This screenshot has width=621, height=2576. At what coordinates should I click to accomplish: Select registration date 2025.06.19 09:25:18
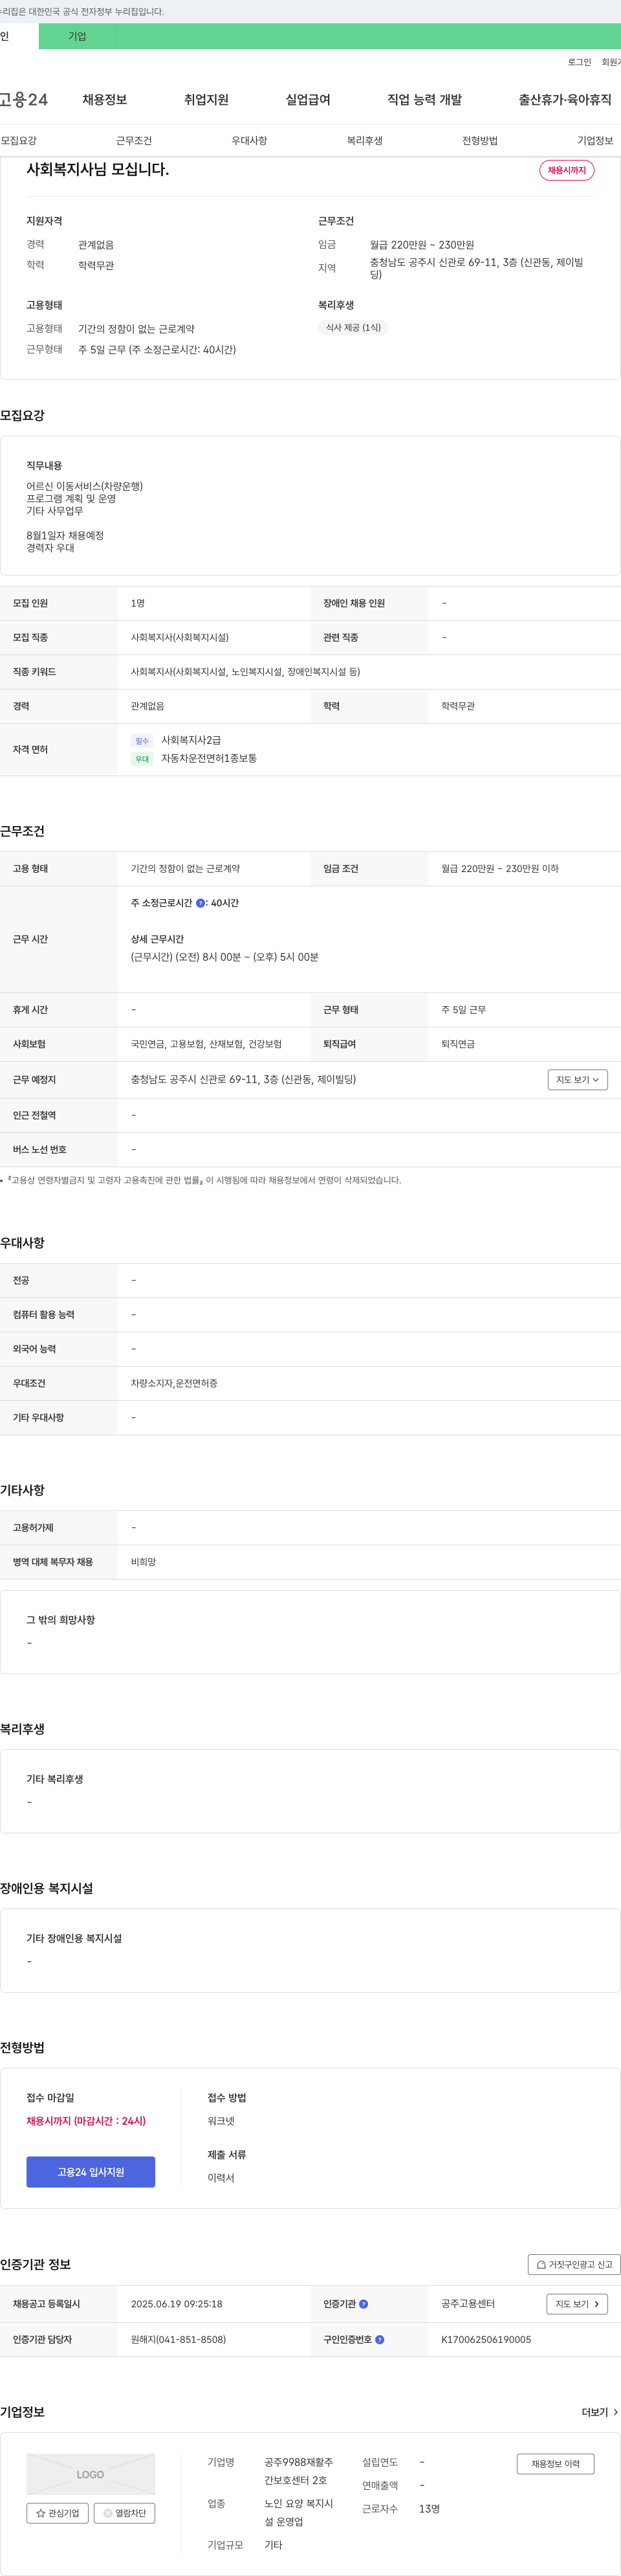click(x=177, y=2304)
